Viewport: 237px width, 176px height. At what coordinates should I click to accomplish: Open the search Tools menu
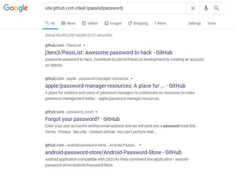212,23
